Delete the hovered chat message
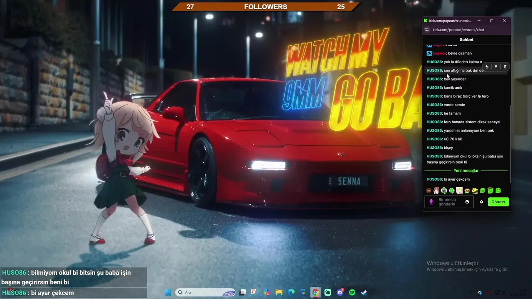Image resolution: width=532 pixels, height=299 pixels. point(505,67)
